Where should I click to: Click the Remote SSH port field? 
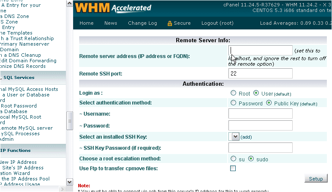pyautogui.click(x=261, y=73)
